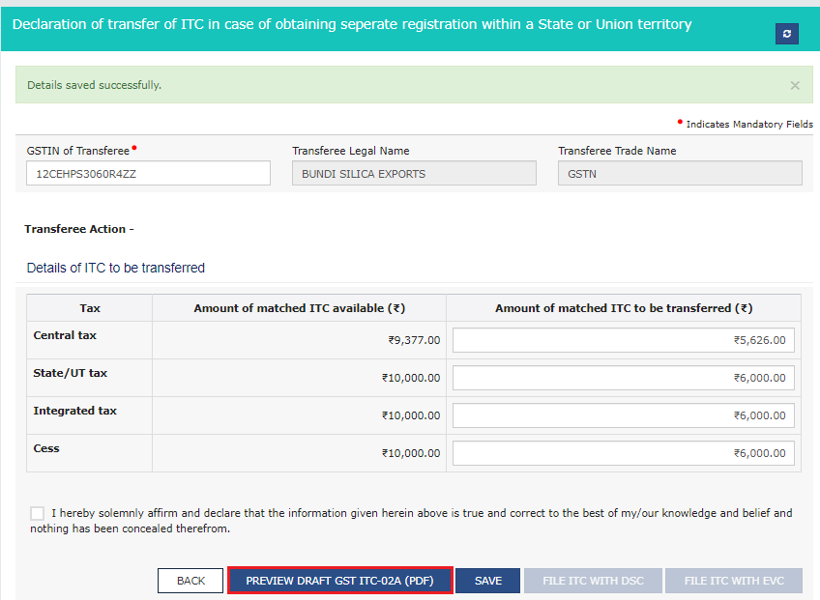
Task: Select the Transferee Legal Name field
Action: coord(414,174)
